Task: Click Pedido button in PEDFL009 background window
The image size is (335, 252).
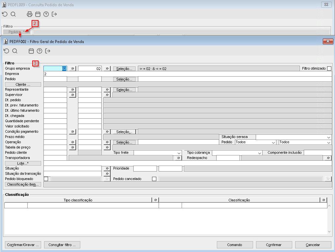Action: [x=17, y=32]
